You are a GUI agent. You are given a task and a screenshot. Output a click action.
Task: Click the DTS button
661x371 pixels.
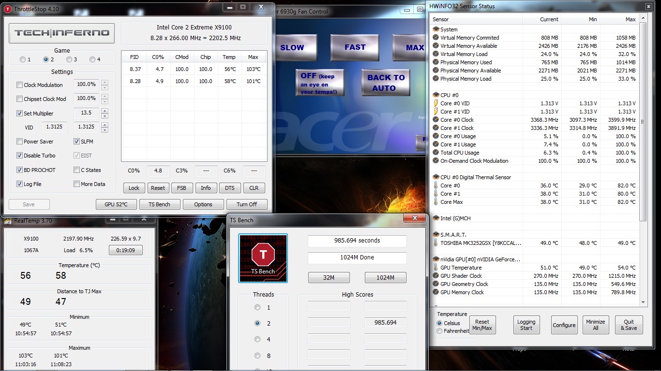[230, 188]
